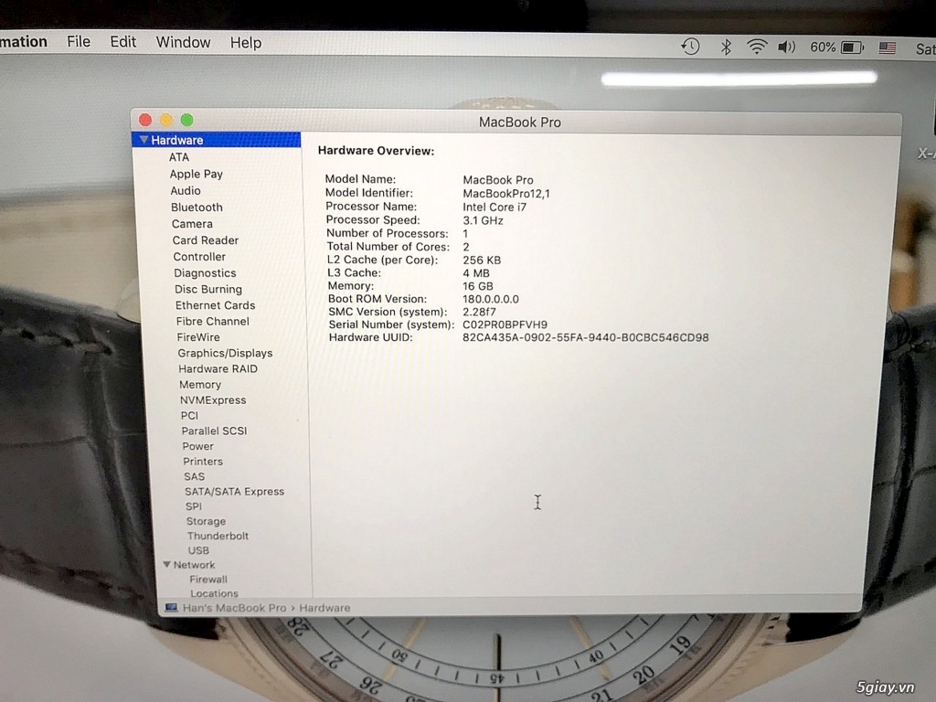Open the Edit menu
This screenshot has height=702, width=936.
pyautogui.click(x=123, y=42)
